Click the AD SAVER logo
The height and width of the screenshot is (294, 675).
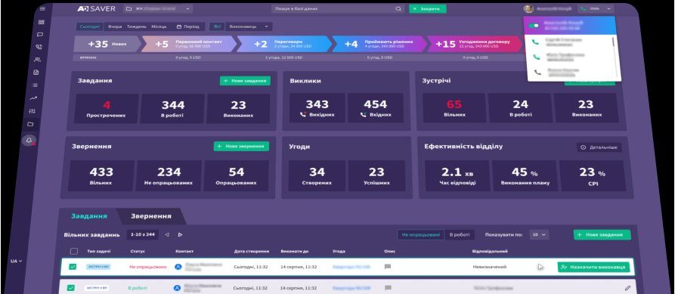97,8
